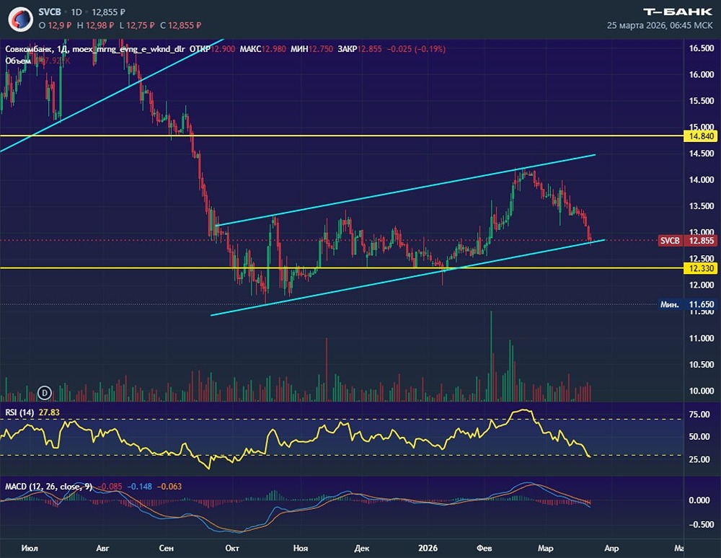Image resolution: width=721 pixels, height=558 pixels.
Task: Click the 16.500 price axis value
Action: tap(702, 48)
